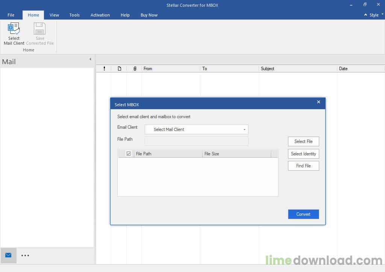Image resolution: width=385 pixels, height=272 pixels.
Task: Sort by importance exclamation column
Action: pos(104,69)
